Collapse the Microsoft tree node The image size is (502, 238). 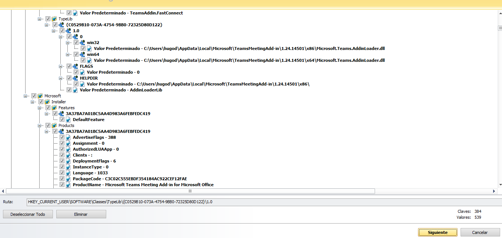[x=26, y=96]
